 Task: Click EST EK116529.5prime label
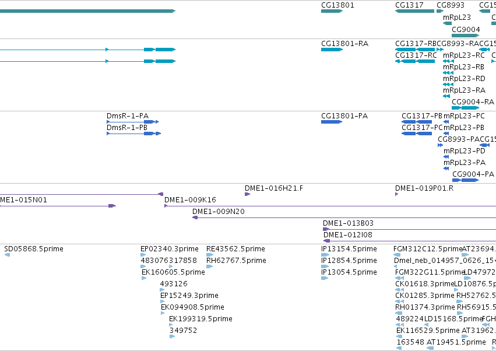tap(428, 331)
